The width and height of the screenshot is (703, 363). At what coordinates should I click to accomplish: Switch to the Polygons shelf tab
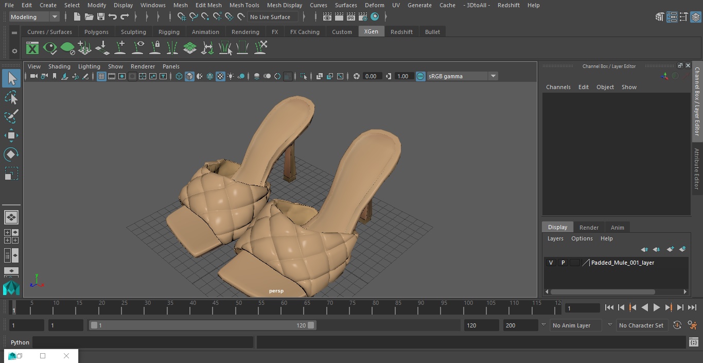point(97,32)
